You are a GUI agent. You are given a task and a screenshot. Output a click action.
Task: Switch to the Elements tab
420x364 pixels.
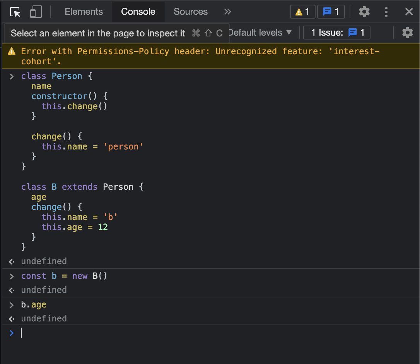(x=84, y=12)
